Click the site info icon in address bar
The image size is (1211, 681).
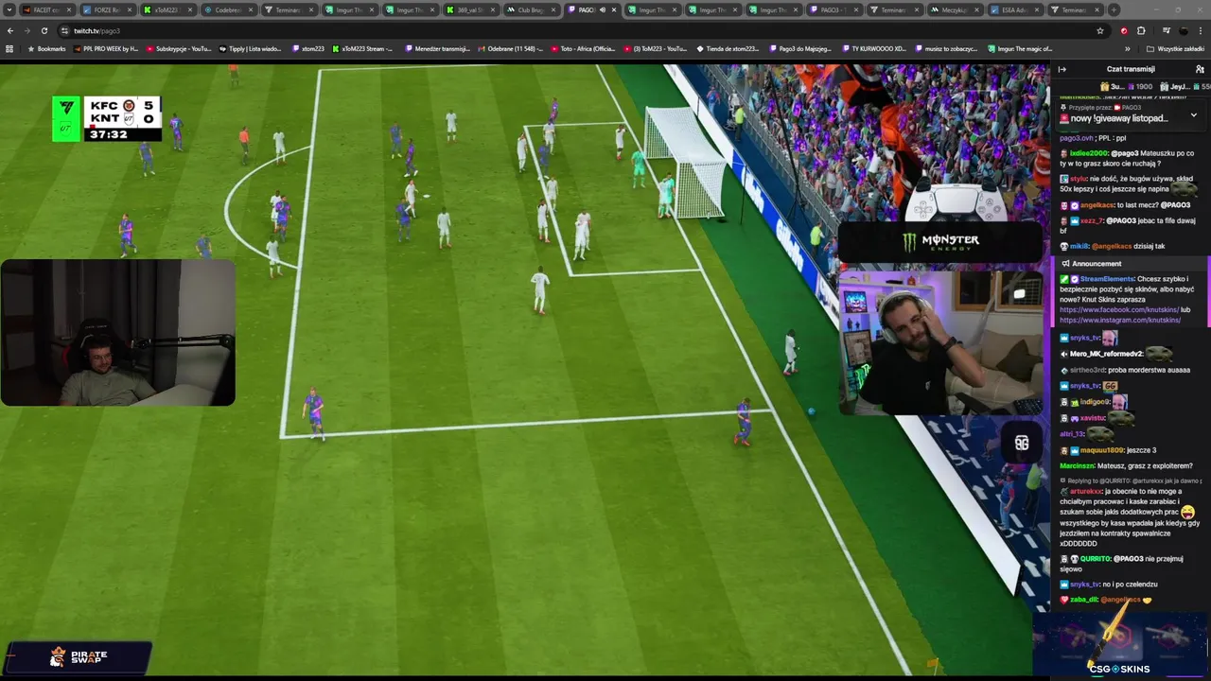pos(64,30)
